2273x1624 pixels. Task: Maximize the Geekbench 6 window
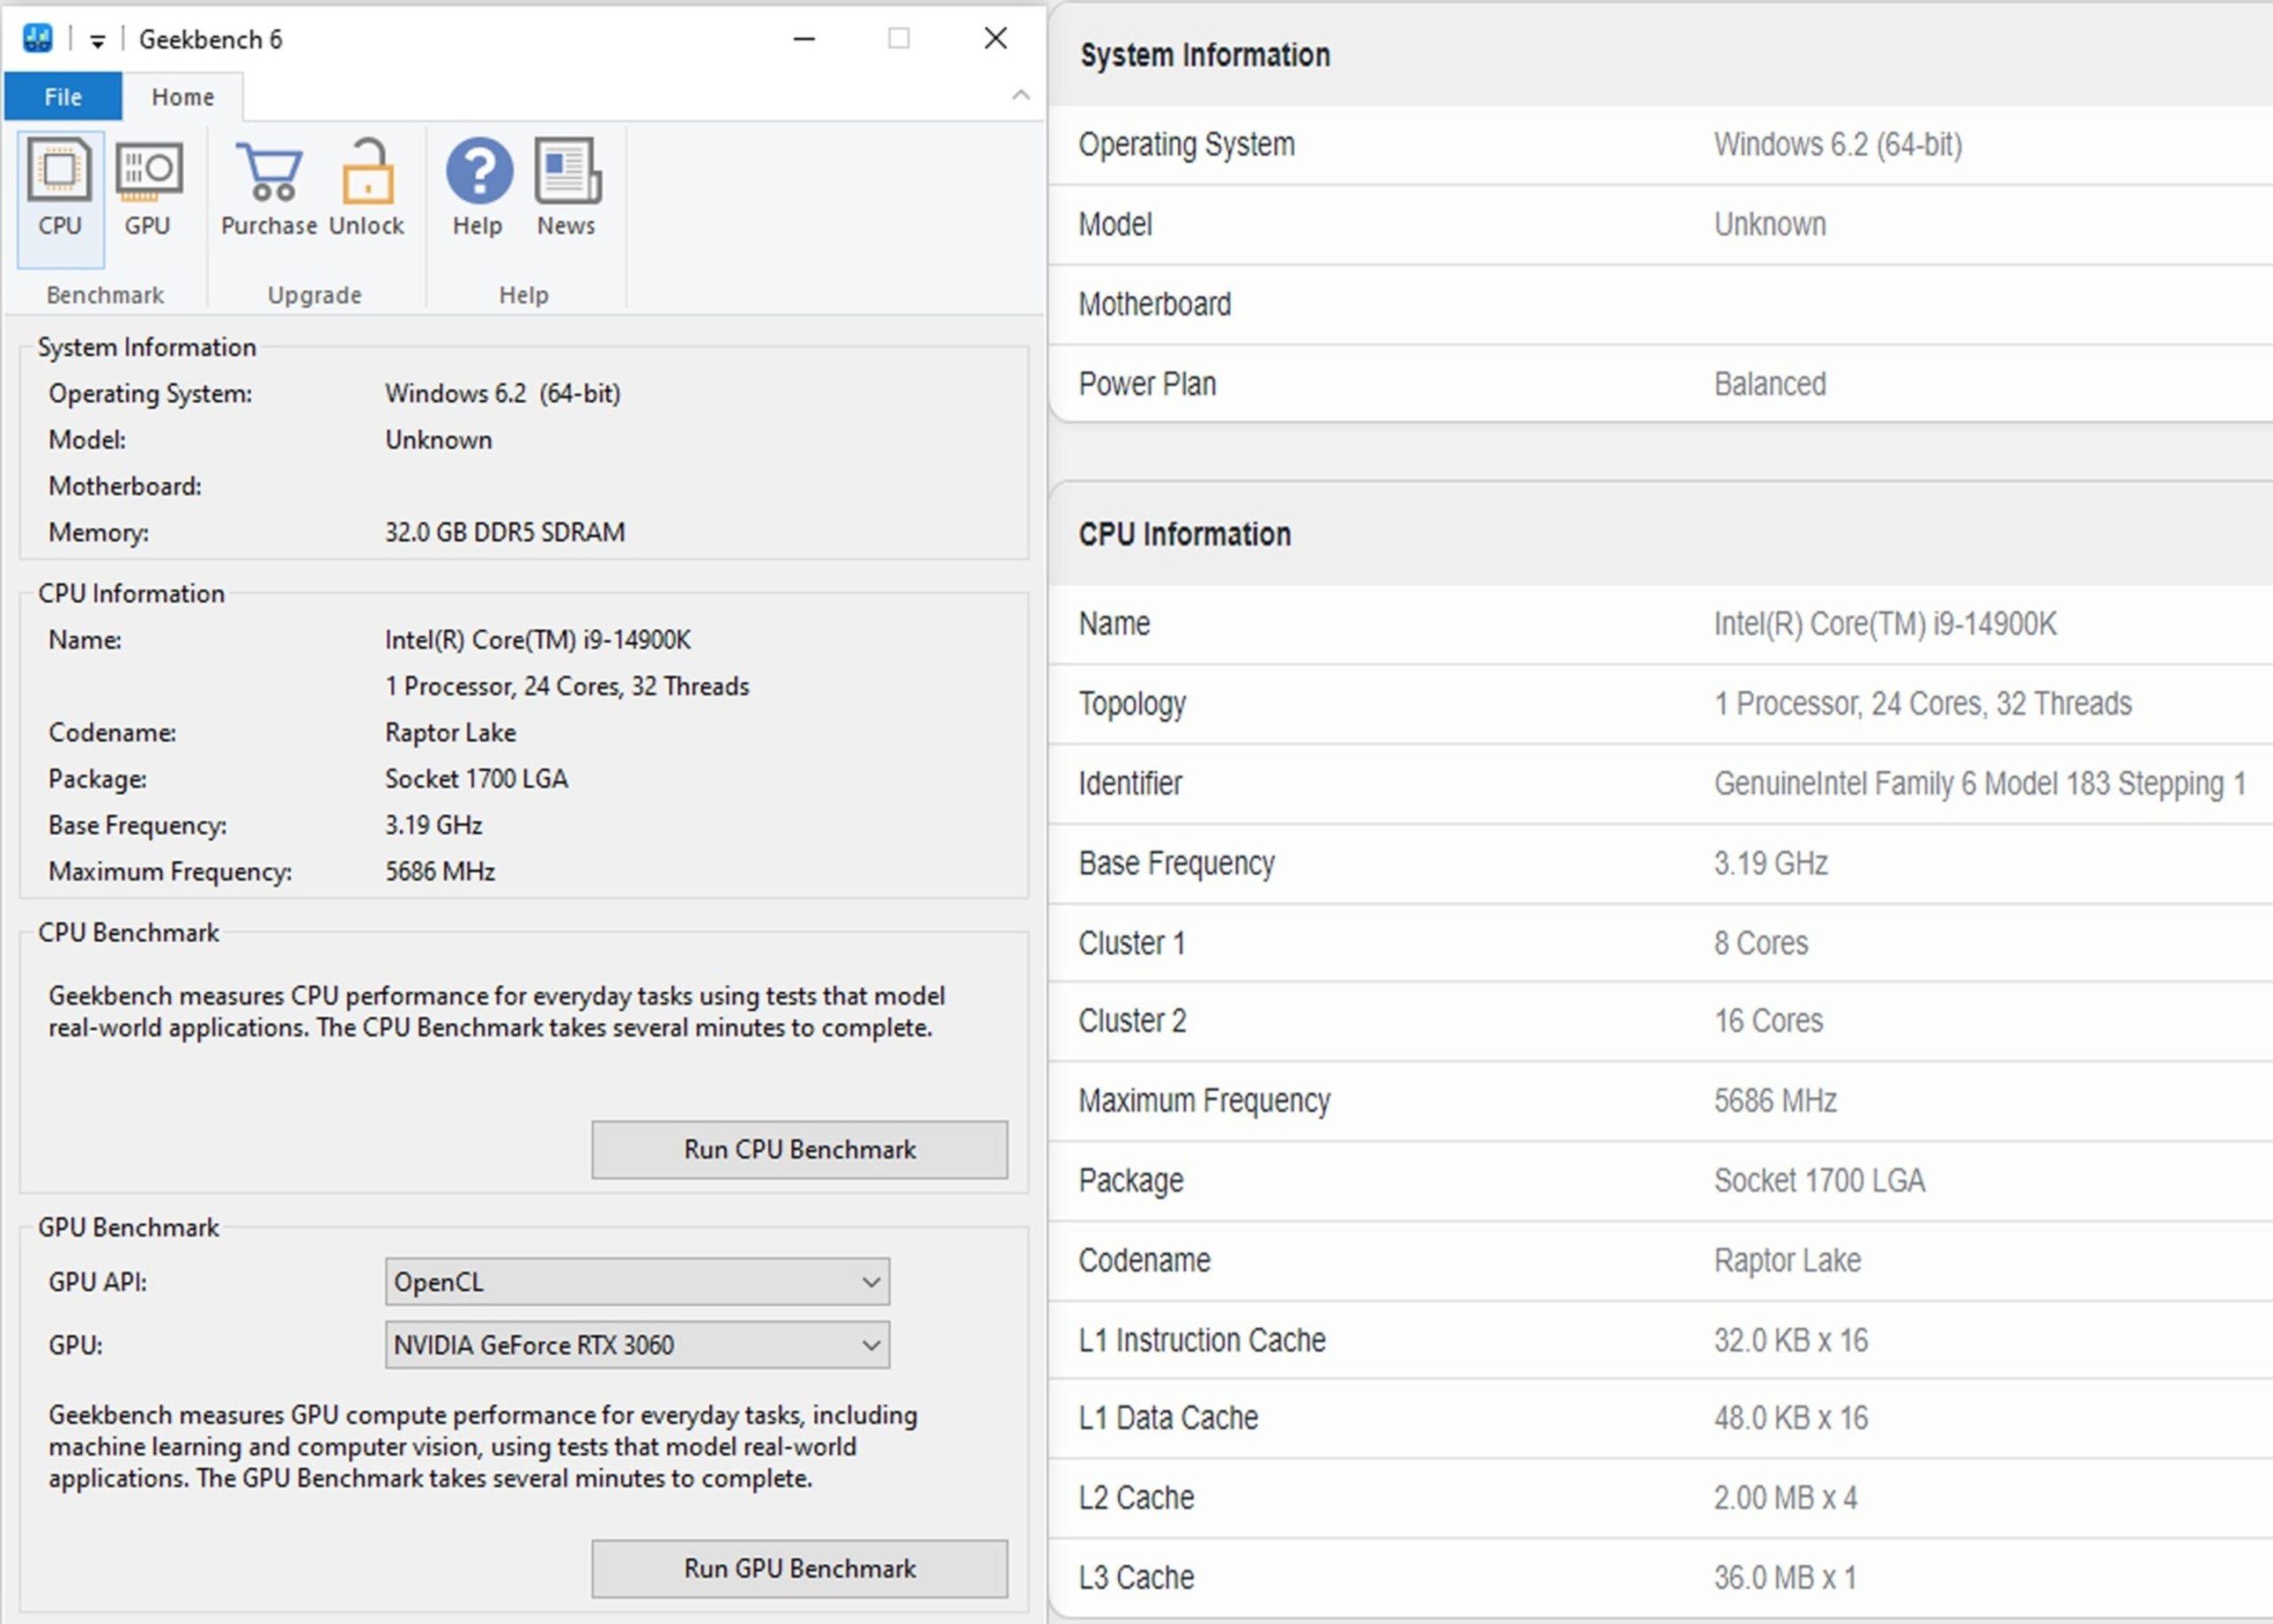coord(898,39)
